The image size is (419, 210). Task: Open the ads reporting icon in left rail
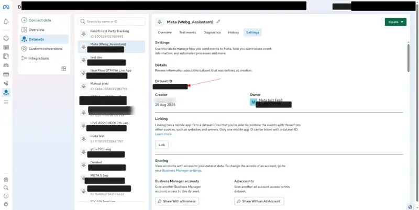pyautogui.click(x=6, y=56)
